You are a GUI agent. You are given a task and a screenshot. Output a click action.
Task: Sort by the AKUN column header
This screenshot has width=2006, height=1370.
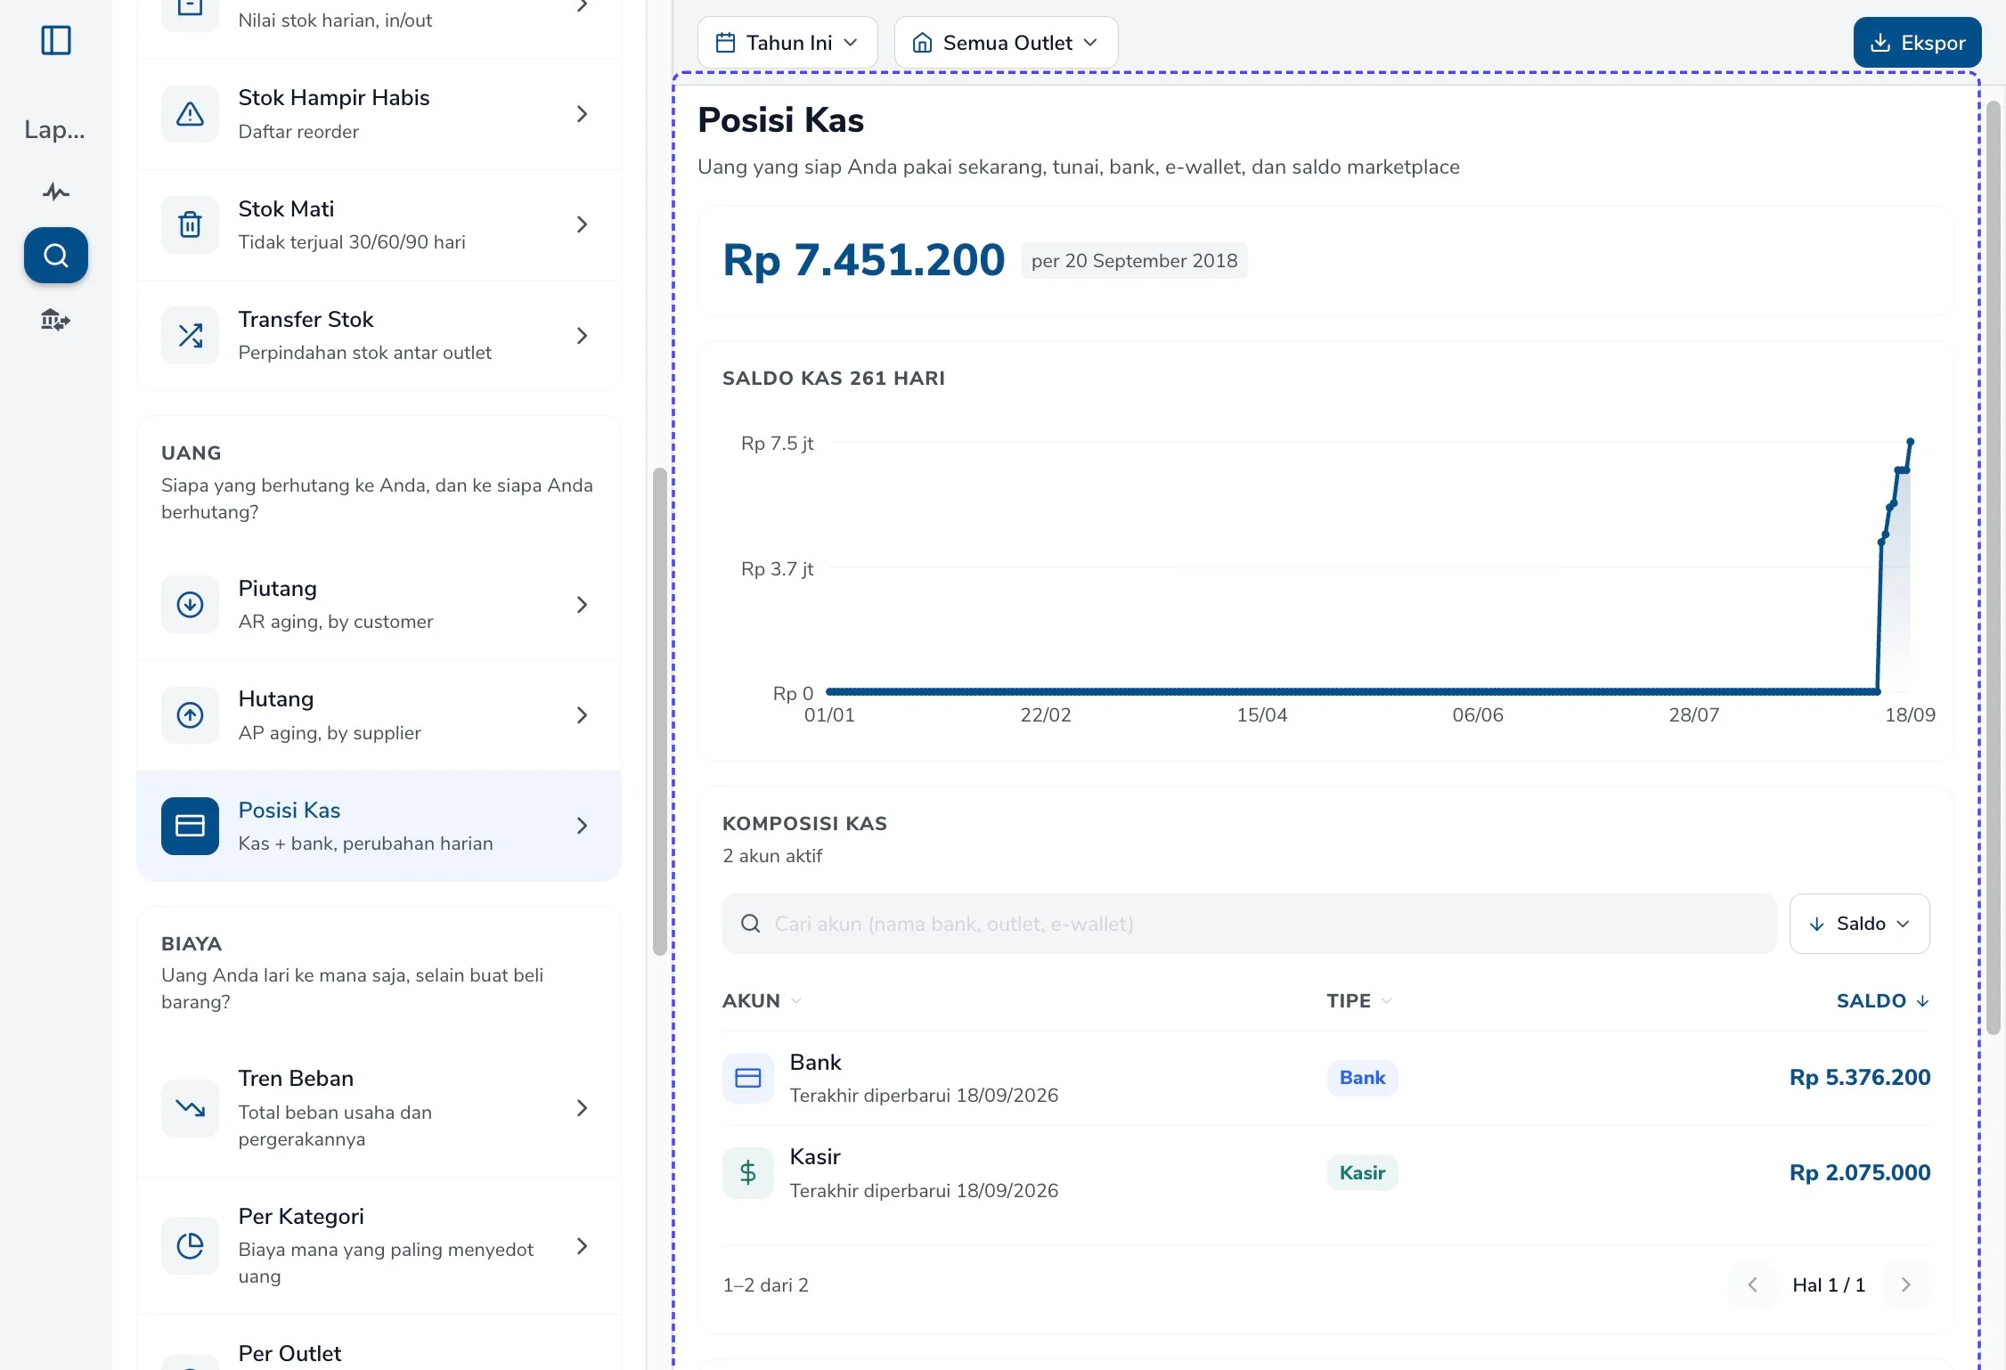point(762,1001)
